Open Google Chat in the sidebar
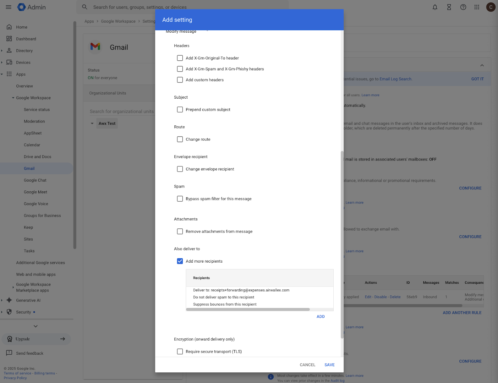The height and width of the screenshot is (383, 498). pos(35,180)
